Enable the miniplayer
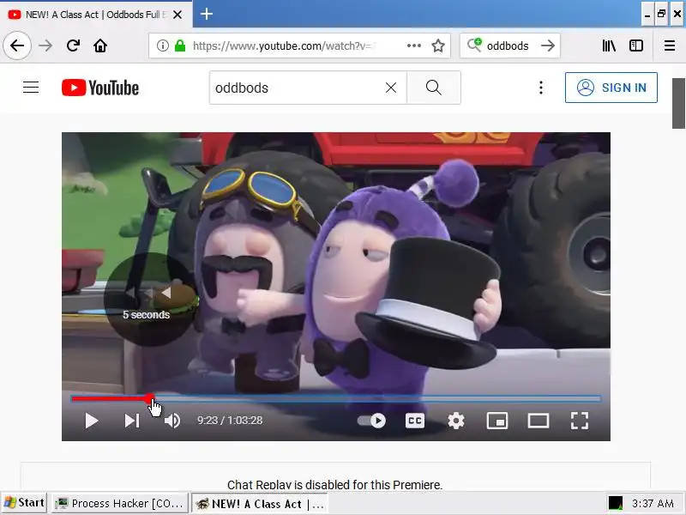The width and height of the screenshot is (686, 515). click(497, 421)
